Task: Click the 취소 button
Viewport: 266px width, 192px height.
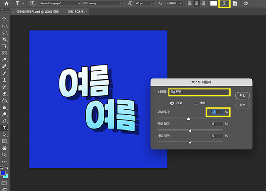Action: (242, 105)
